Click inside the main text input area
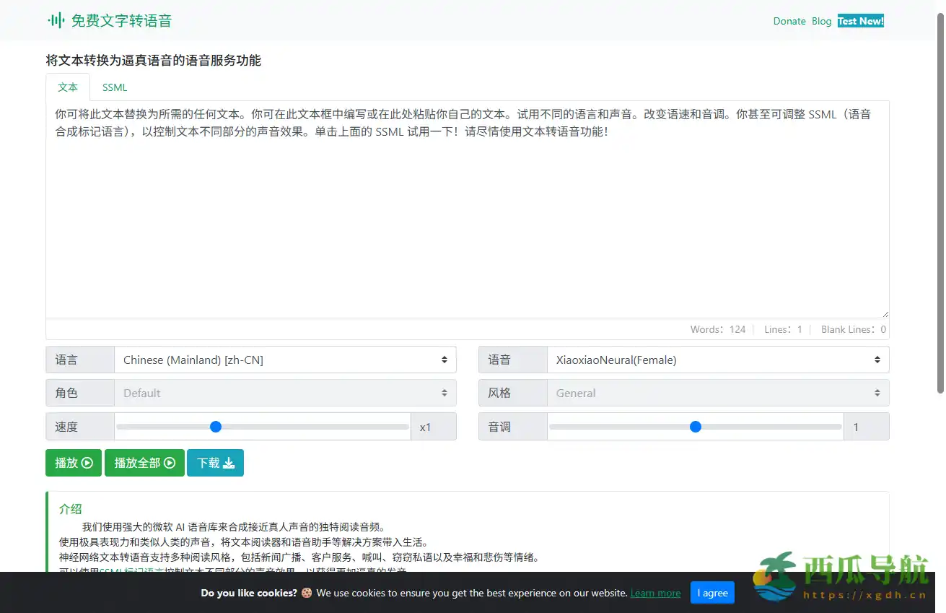The height and width of the screenshot is (613, 946). coord(468,209)
